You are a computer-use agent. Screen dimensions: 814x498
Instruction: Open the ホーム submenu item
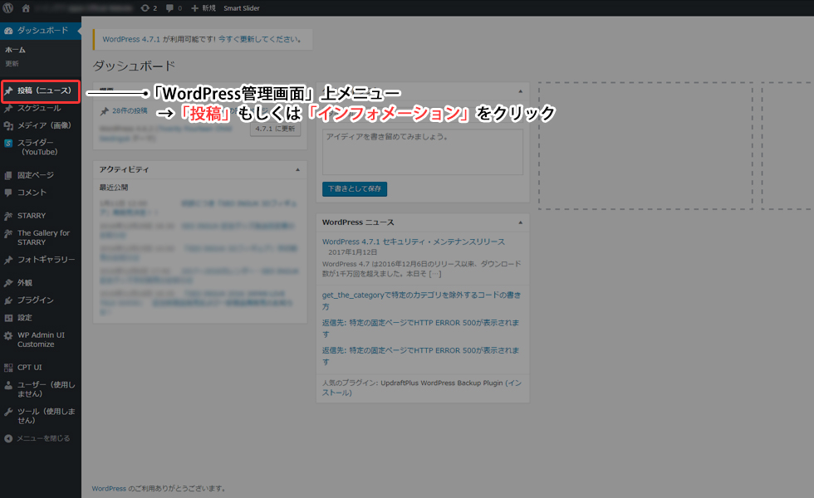(15, 50)
